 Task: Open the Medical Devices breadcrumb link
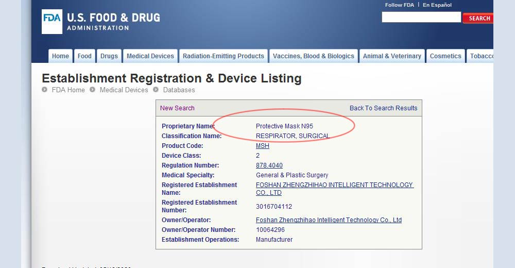(x=124, y=90)
